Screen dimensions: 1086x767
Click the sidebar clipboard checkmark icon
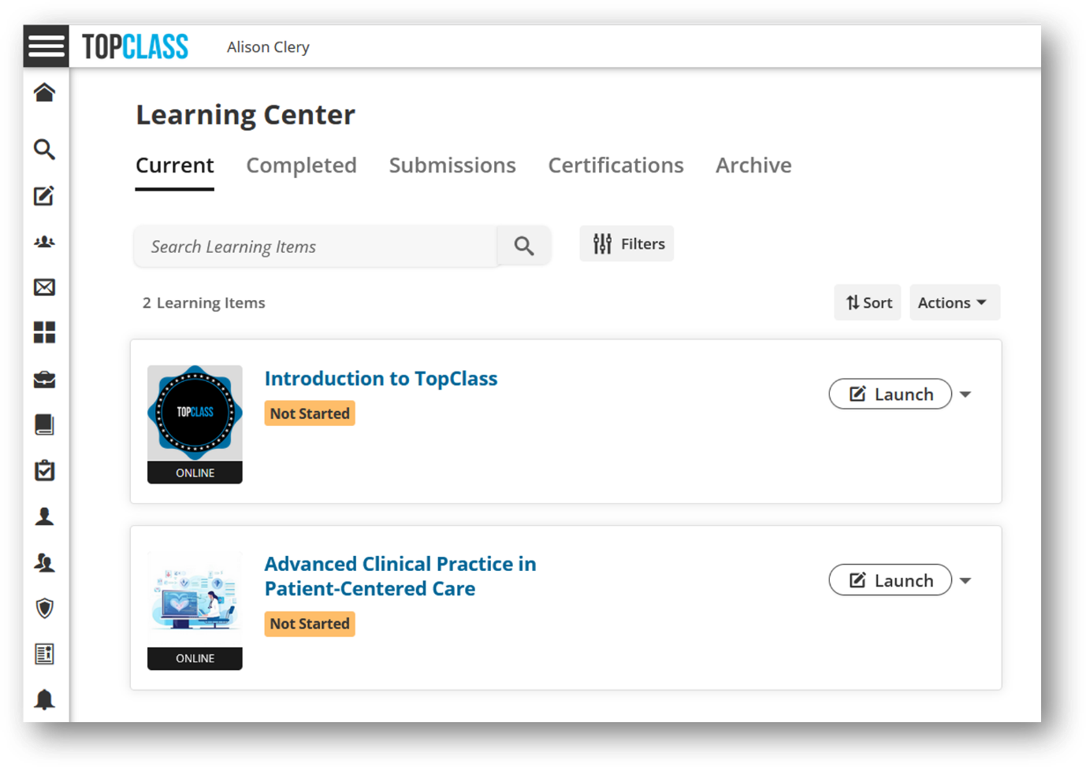click(45, 470)
